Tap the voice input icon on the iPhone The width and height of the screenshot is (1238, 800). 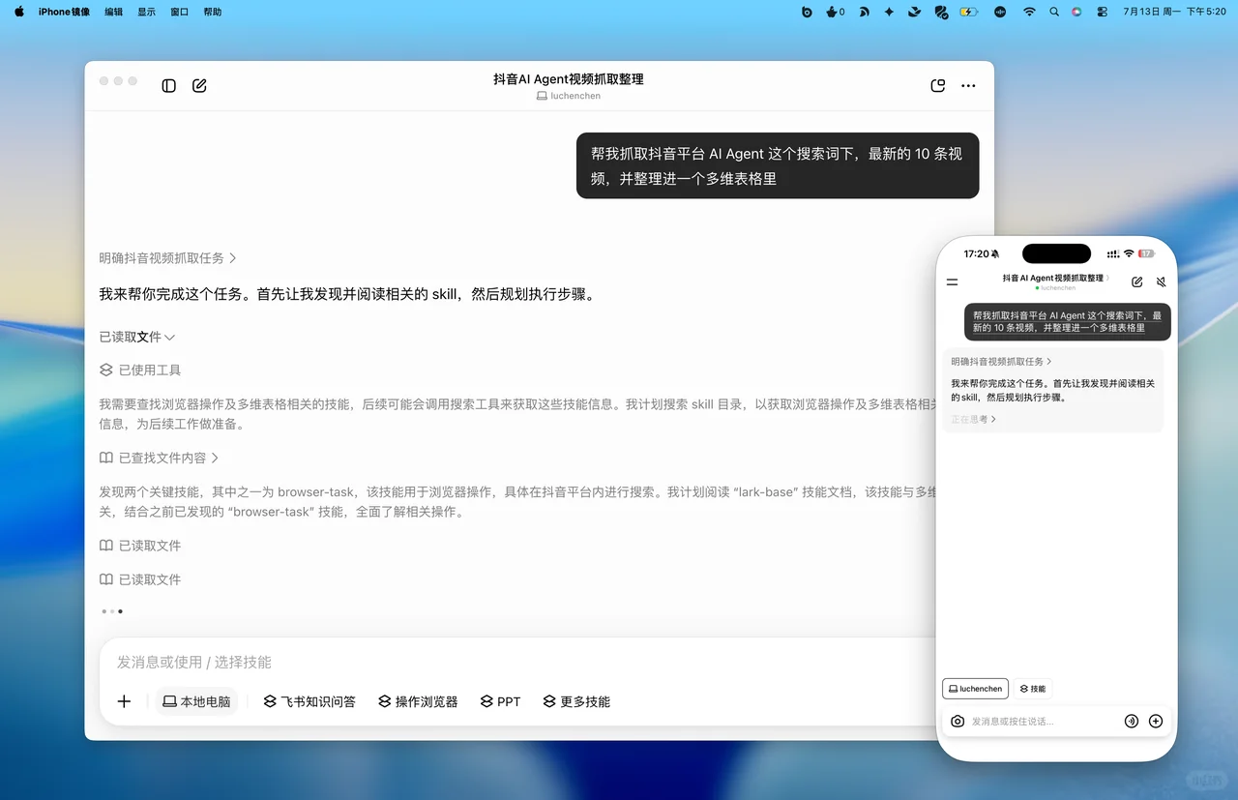point(1132,722)
